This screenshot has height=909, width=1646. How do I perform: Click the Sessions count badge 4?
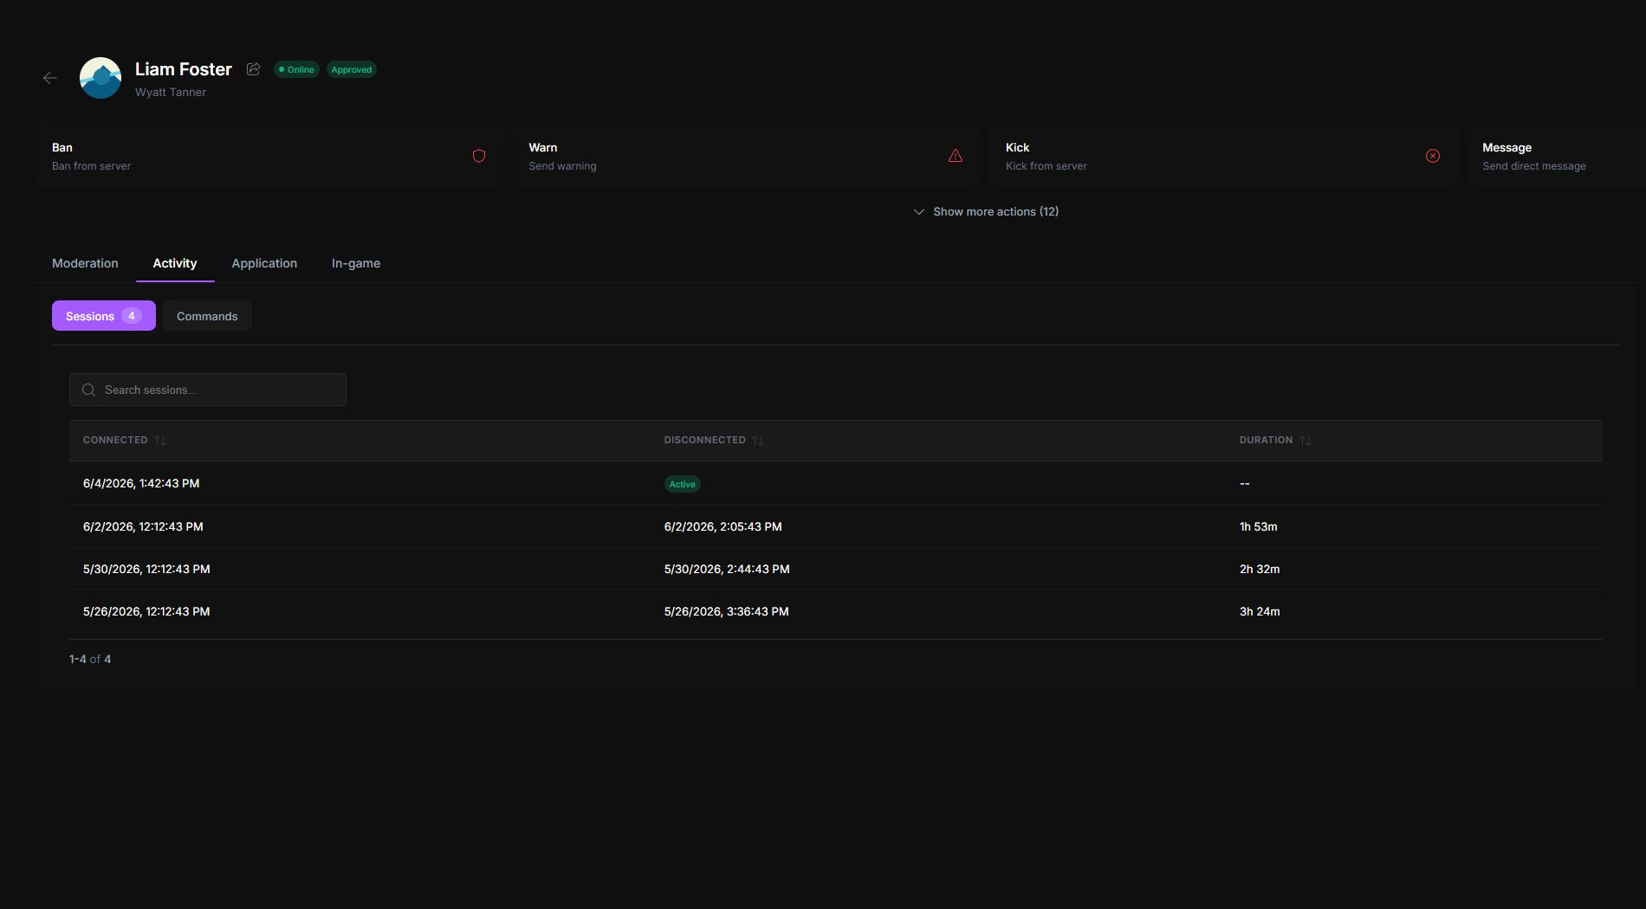click(132, 316)
